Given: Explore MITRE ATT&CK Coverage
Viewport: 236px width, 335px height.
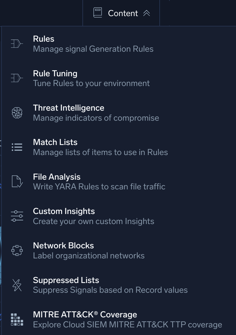Looking at the screenshot, I should [85, 315].
